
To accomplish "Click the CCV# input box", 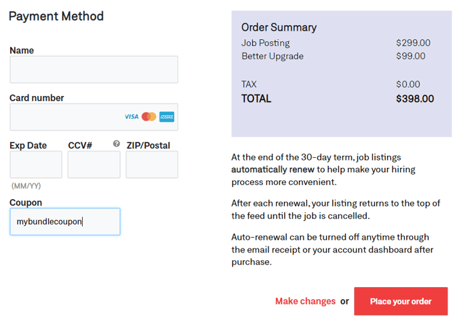I will pyautogui.click(x=94, y=164).
